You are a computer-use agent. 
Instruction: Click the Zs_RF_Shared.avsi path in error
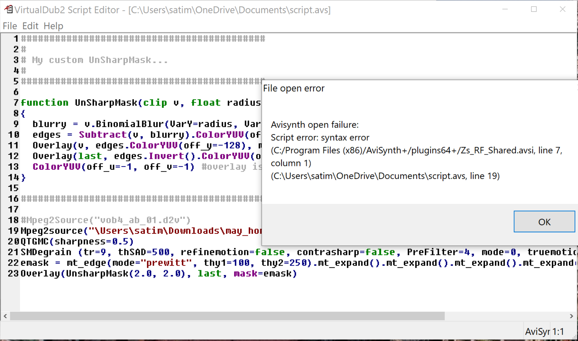[x=403, y=150]
